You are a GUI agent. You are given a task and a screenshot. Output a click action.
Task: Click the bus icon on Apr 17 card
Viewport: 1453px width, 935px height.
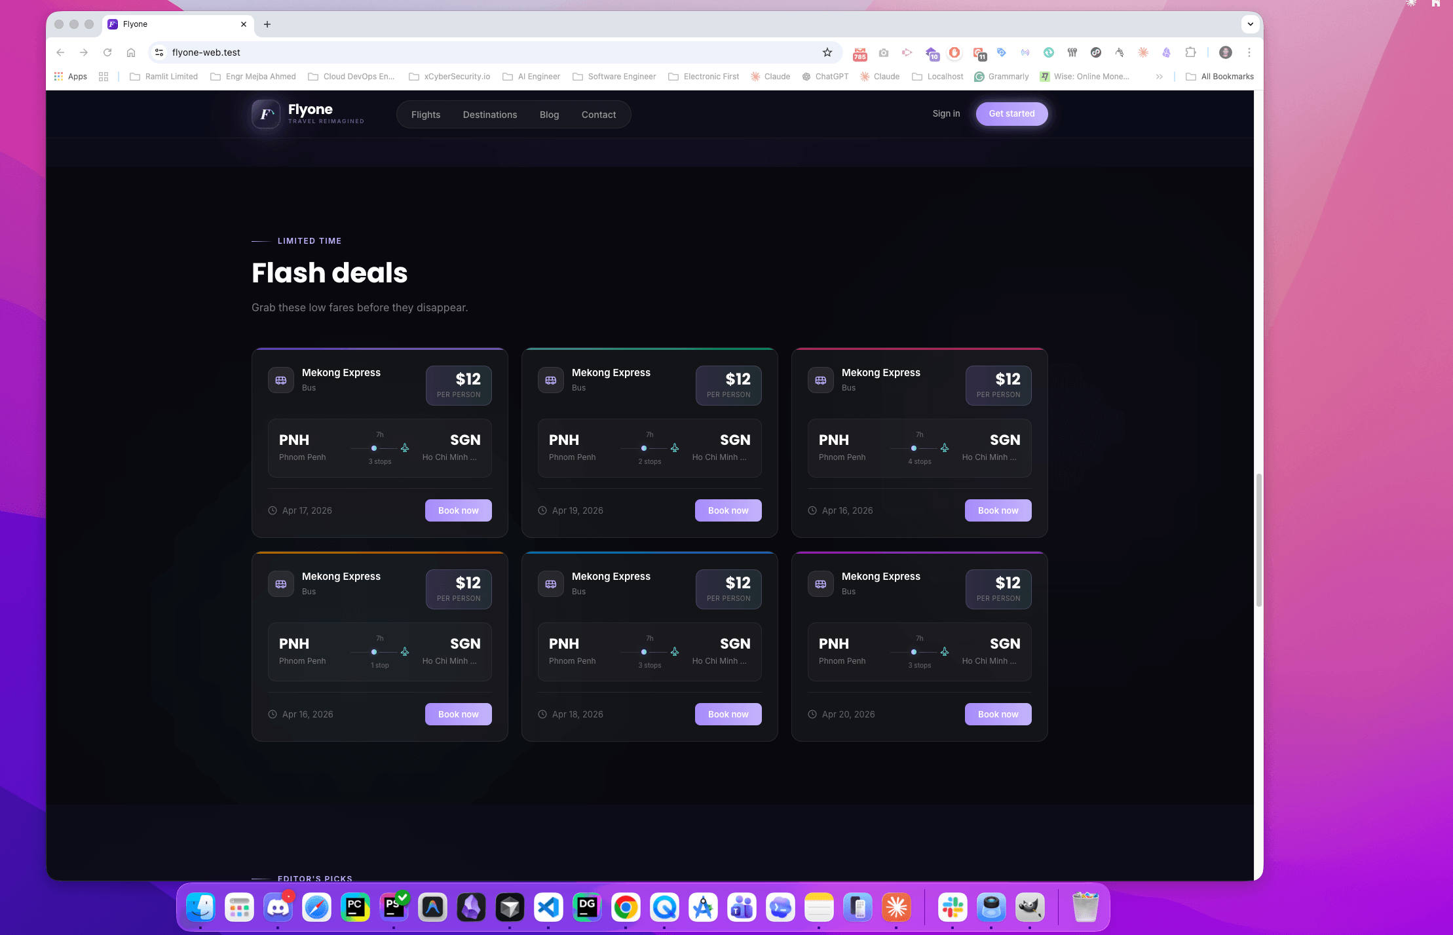[281, 380]
